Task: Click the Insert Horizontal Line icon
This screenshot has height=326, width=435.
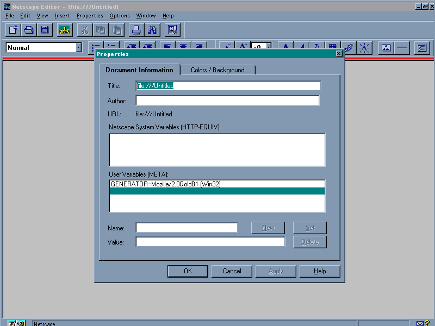Action: click(x=402, y=48)
